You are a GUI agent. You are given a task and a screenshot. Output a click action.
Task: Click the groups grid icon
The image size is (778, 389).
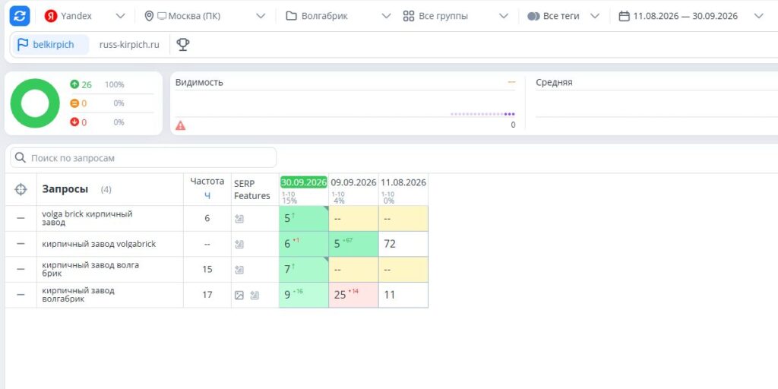408,16
